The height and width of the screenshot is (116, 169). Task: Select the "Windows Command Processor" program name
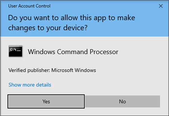tap(73, 52)
